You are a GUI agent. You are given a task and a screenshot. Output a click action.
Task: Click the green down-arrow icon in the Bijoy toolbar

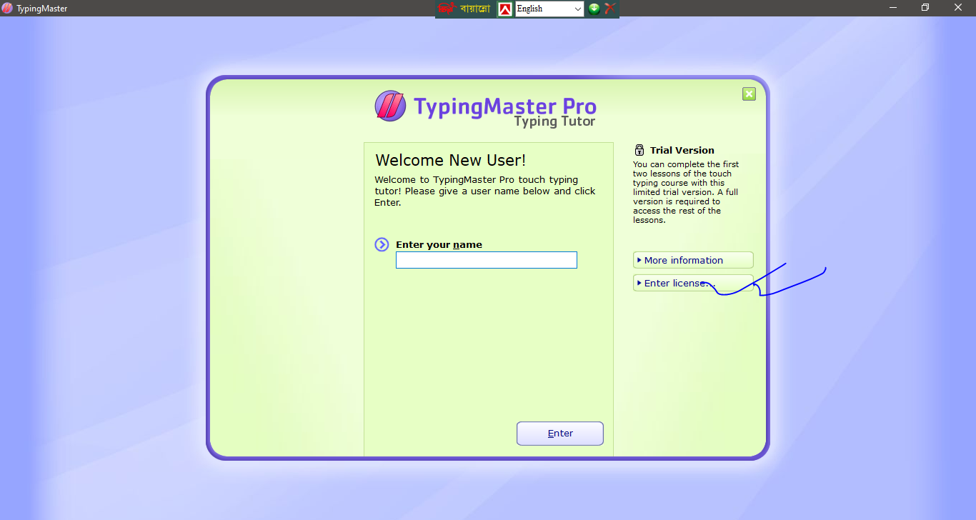594,9
